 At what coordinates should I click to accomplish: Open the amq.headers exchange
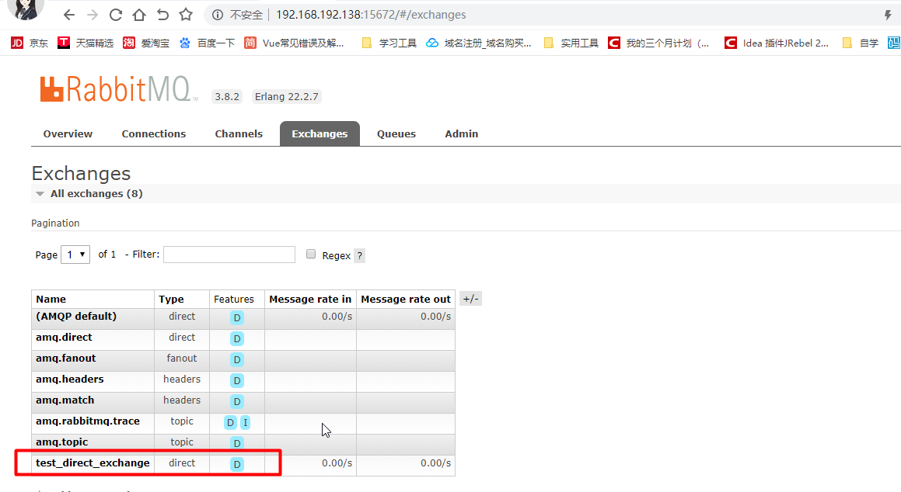click(69, 379)
